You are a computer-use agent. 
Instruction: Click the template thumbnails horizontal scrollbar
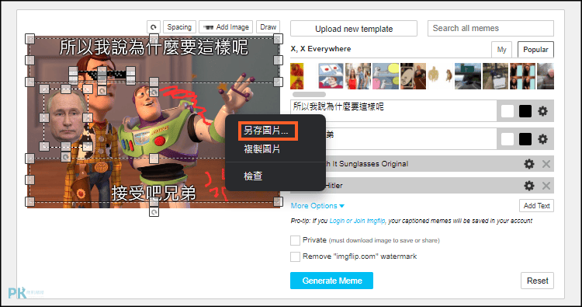[309, 94]
